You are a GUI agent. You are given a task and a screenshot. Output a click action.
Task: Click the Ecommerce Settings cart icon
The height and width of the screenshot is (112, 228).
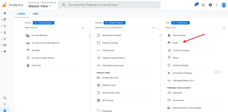(x=169, y=73)
